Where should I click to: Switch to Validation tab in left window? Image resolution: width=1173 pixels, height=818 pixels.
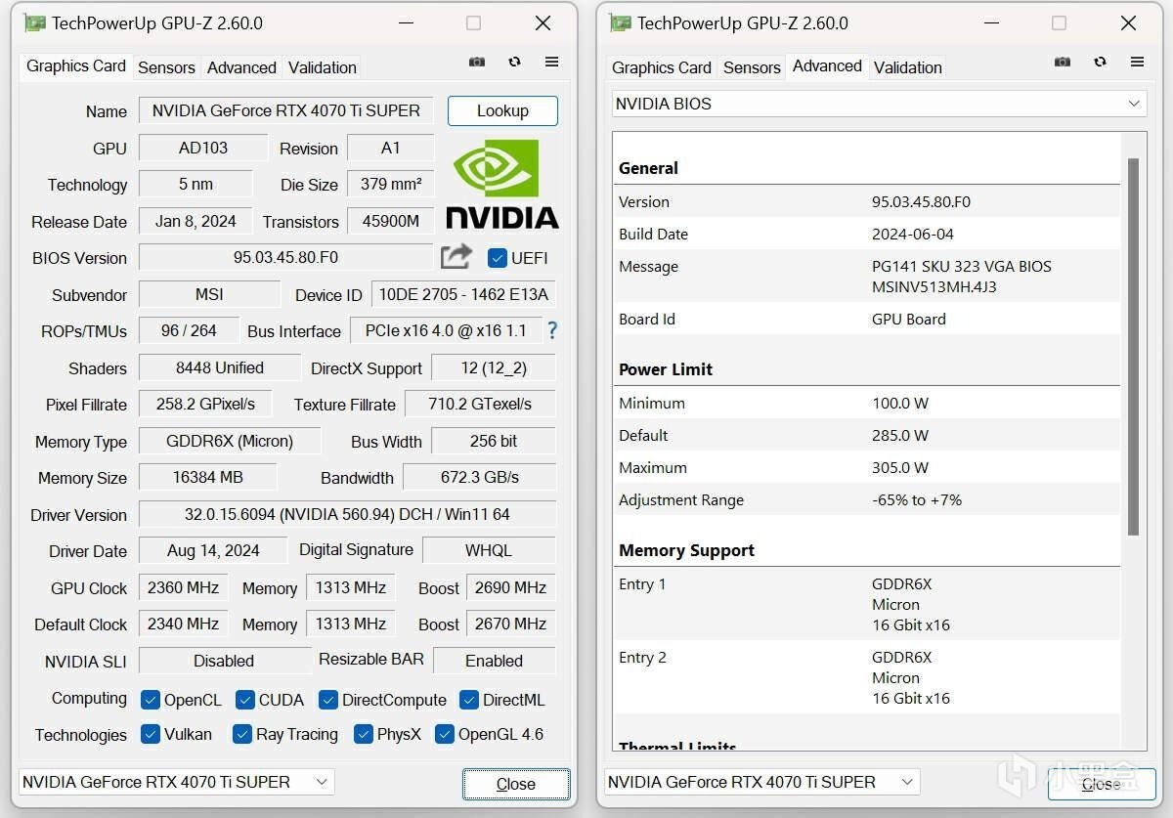(323, 67)
